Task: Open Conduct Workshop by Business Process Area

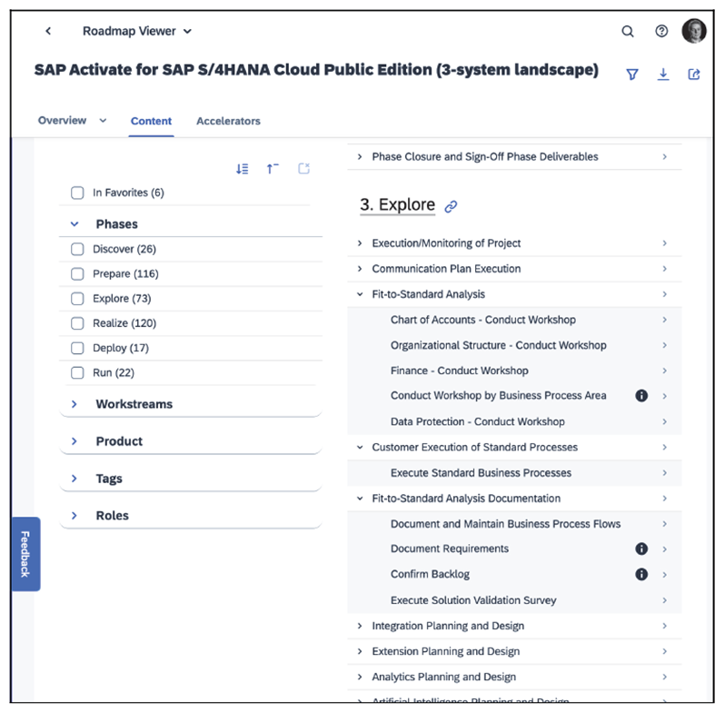Action: tap(499, 396)
